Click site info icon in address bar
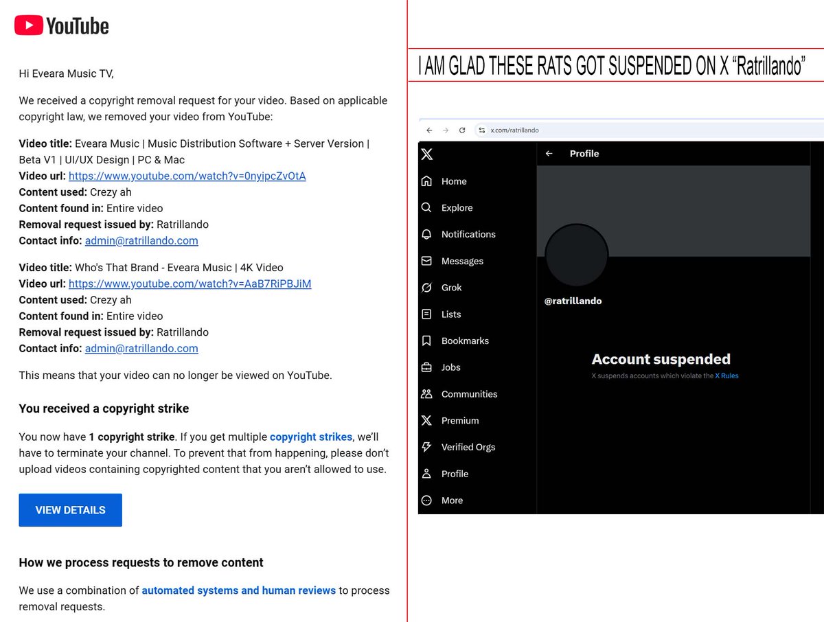 [x=482, y=130]
